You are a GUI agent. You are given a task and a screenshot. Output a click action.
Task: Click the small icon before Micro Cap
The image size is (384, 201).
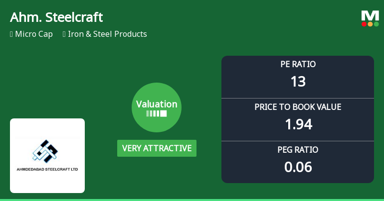coord(11,34)
